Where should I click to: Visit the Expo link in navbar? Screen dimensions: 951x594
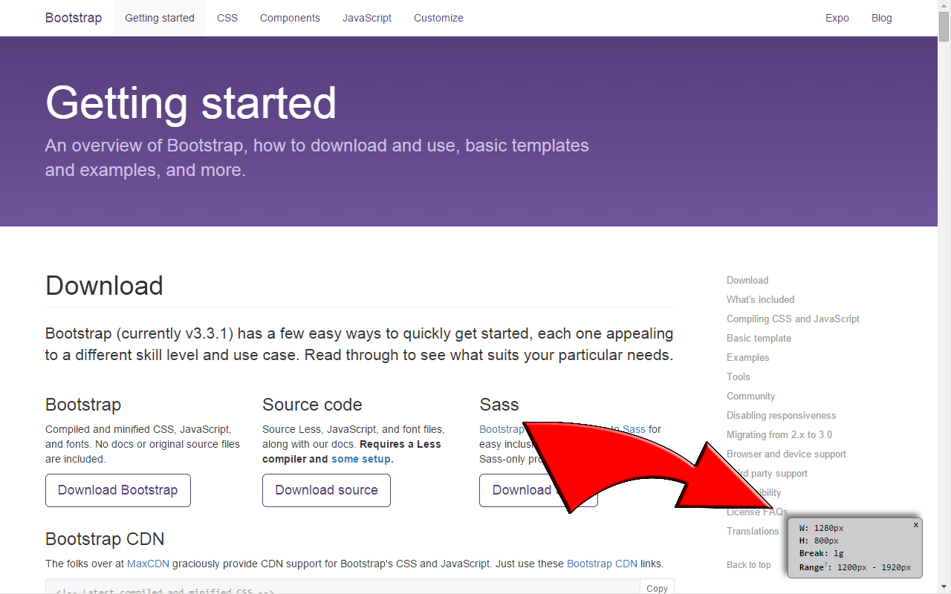[x=837, y=18]
